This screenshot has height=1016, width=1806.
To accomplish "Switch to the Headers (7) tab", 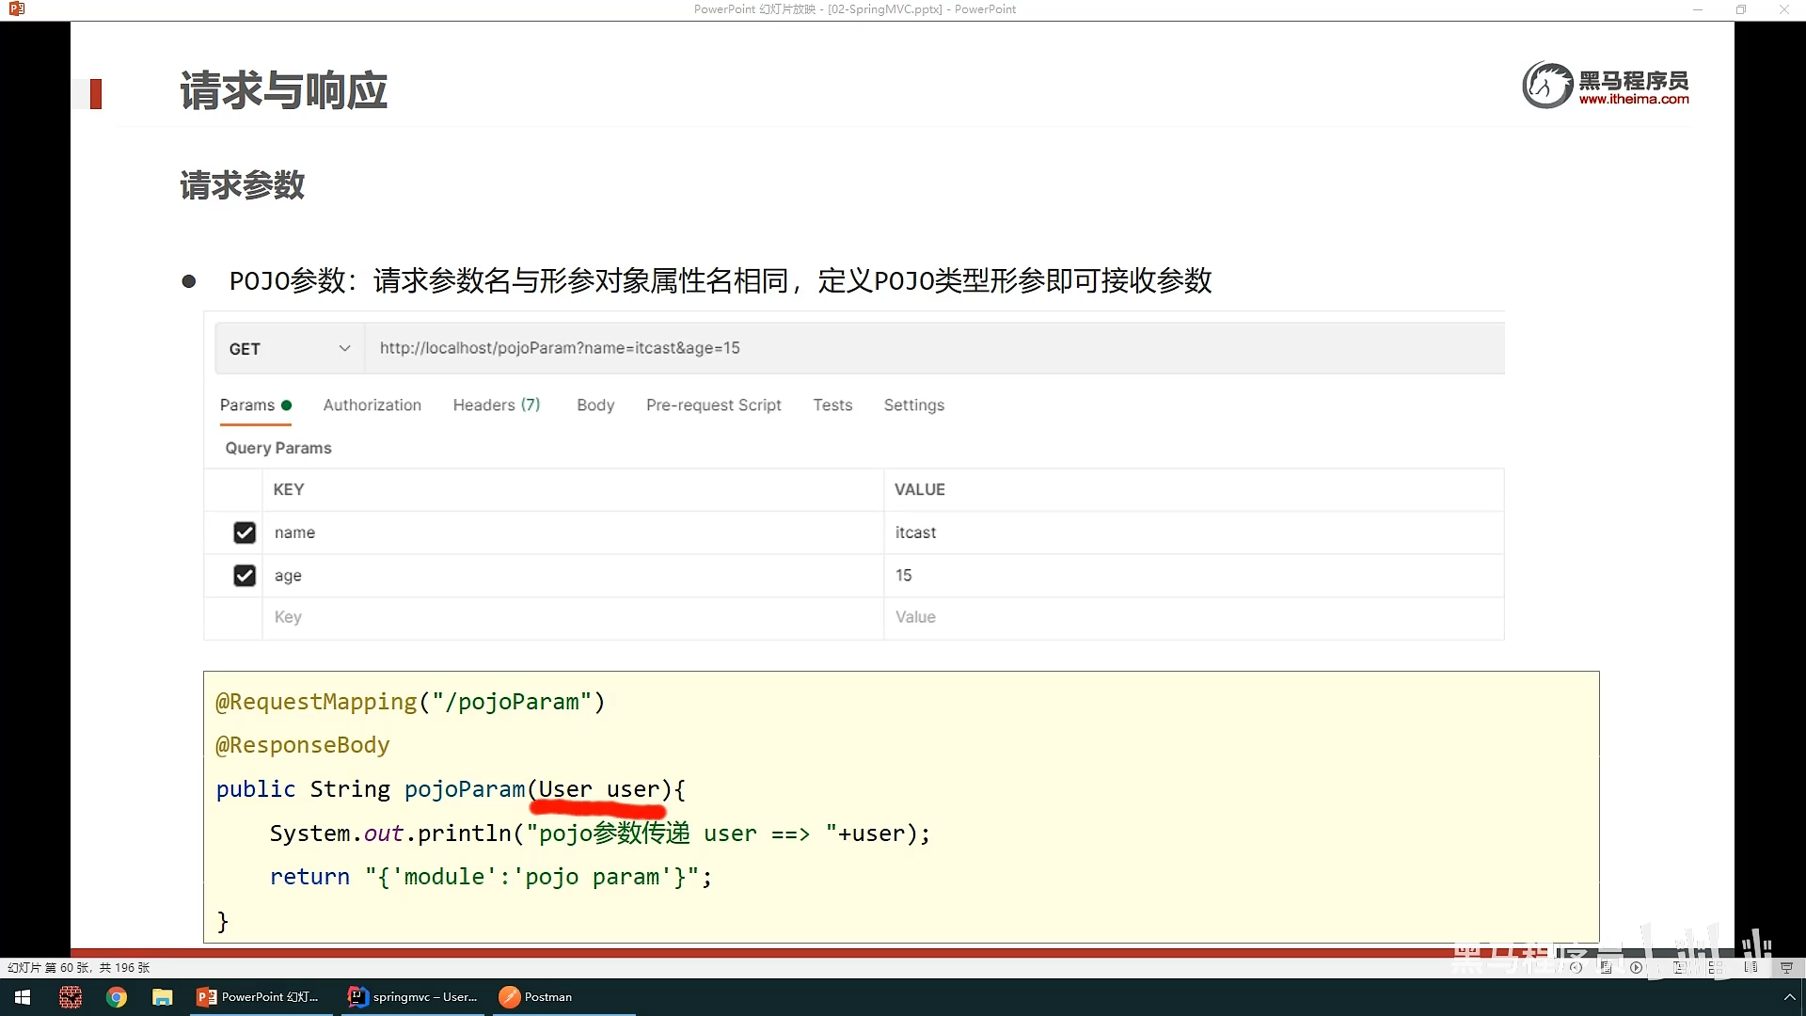I will point(496,405).
